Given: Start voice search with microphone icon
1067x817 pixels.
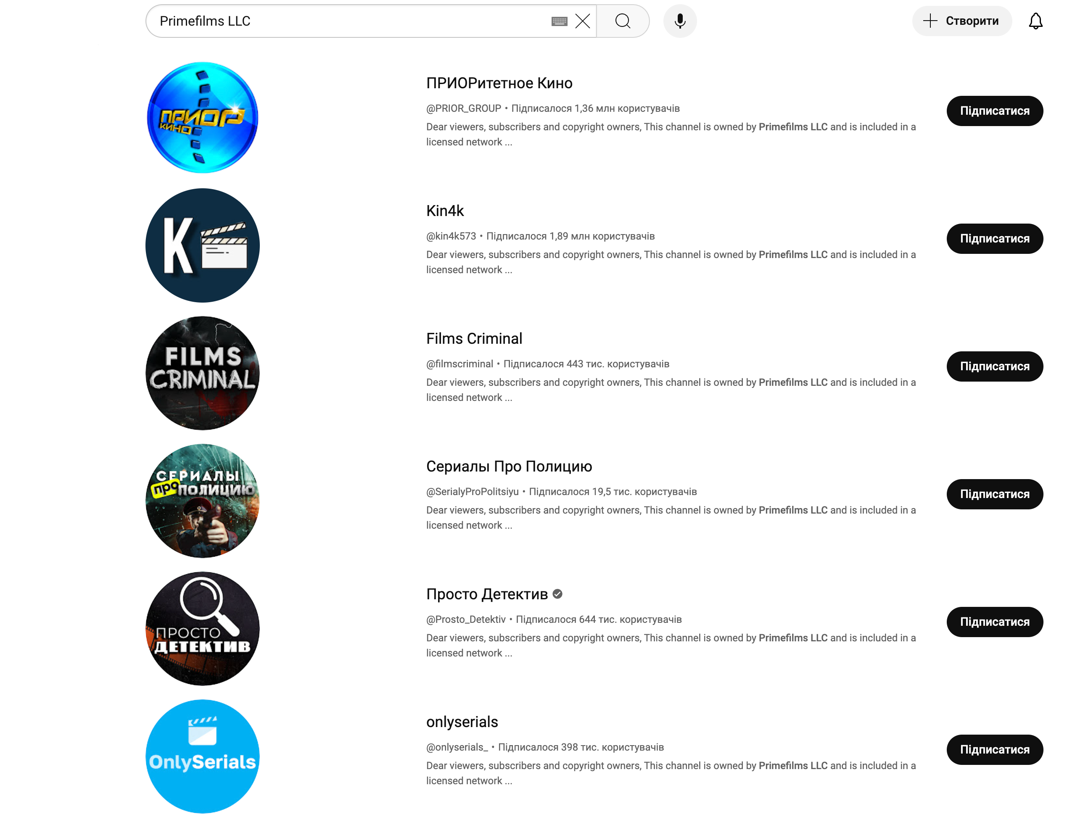Looking at the screenshot, I should (x=680, y=21).
